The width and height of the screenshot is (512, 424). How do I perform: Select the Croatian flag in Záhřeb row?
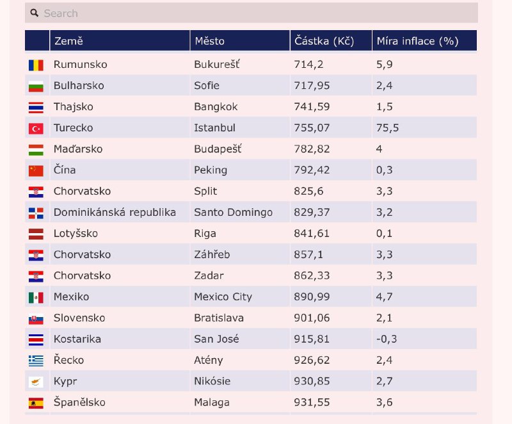pyautogui.click(x=36, y=255)
